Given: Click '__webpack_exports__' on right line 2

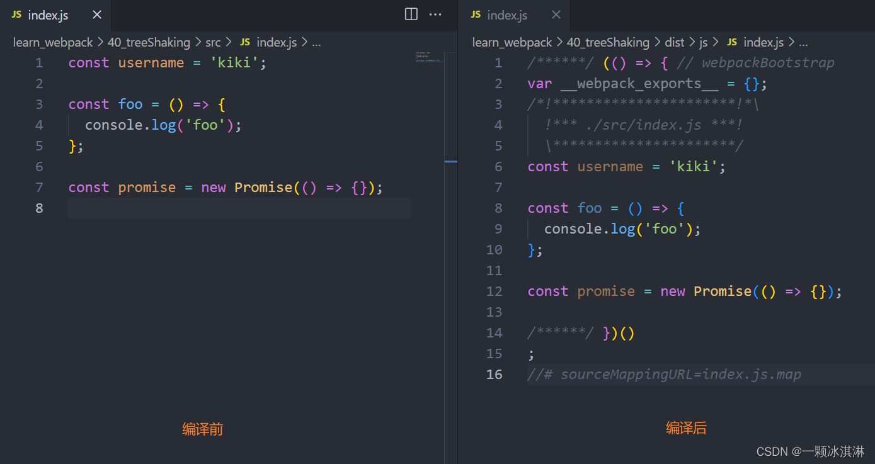Looking at the screenshot, I should pyautogui.click(x=639, y=83).
